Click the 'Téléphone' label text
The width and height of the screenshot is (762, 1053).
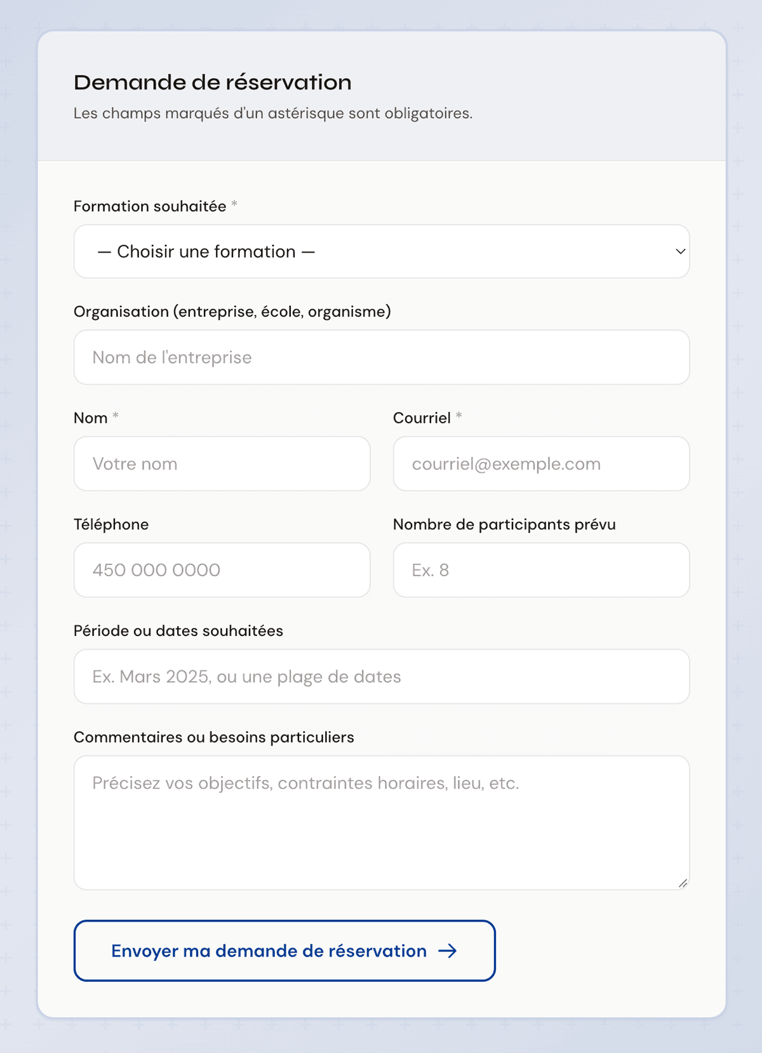tap(111, 524)
